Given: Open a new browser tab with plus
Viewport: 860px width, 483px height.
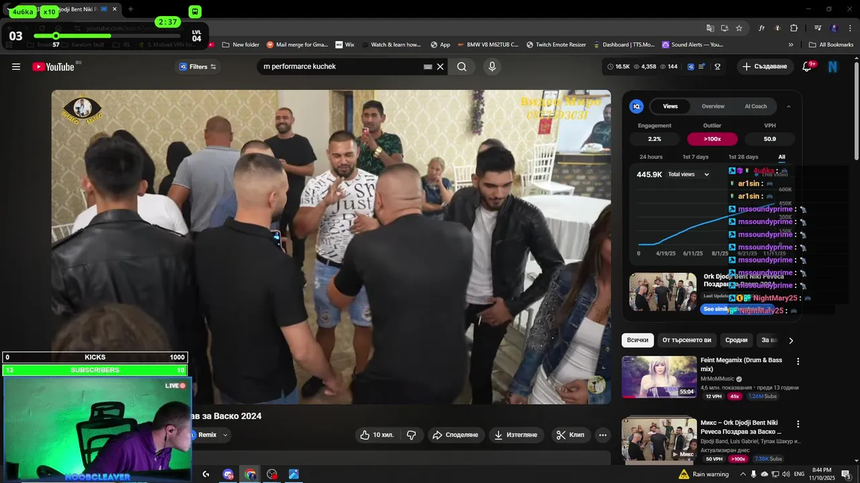Looking at the screenshot, I should 130,9.
